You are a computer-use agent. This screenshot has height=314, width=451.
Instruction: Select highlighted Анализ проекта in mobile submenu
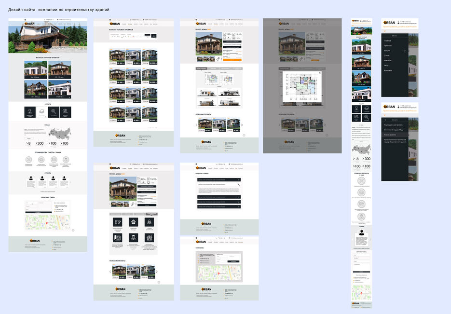pos(395,135)
